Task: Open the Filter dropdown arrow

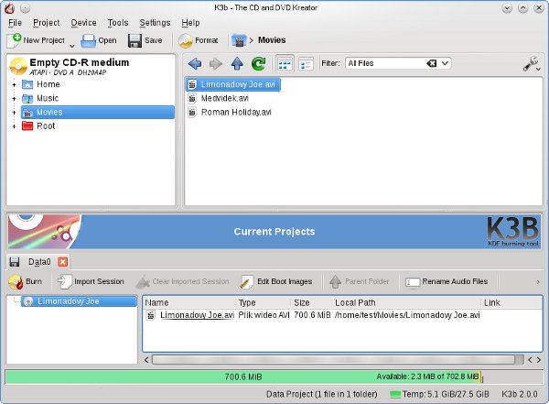Action: click(x=445, y=63)
